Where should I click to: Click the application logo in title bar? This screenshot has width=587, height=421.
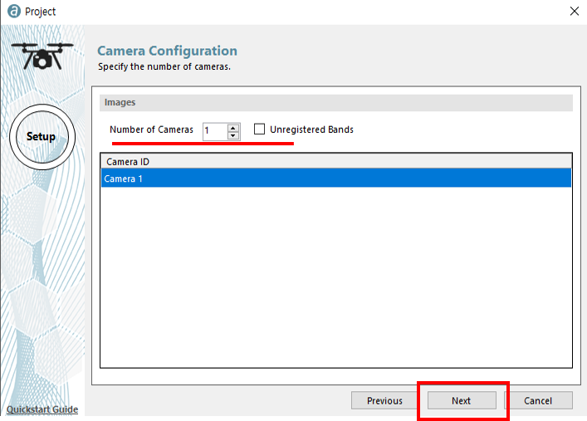[14, 12]
